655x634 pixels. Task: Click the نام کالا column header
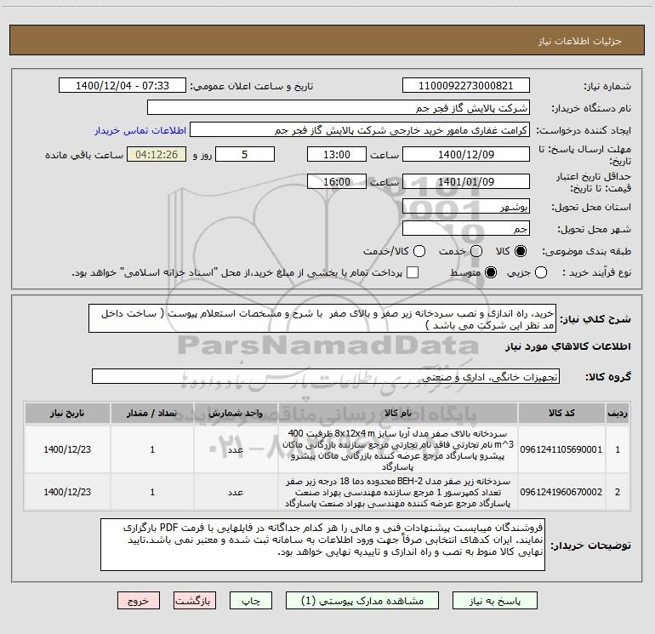point(398,413)
